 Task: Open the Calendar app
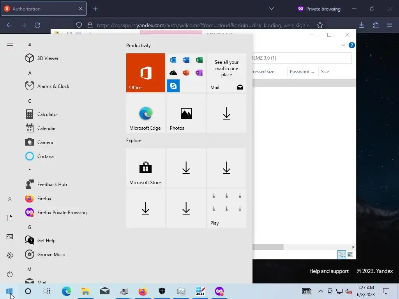tap(41, 128)
